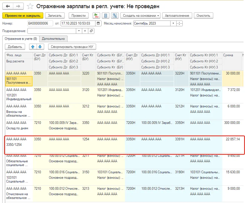
Task: Click the Номер input field БК000000006
Action: (40, 23)
